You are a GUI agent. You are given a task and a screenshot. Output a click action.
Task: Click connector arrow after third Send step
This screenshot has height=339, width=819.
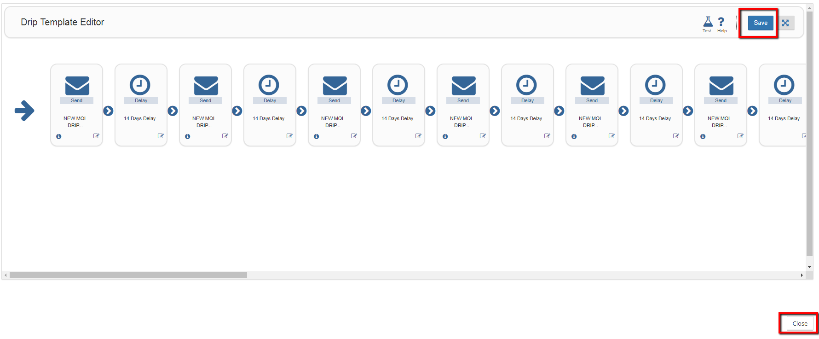coord(366,111)
